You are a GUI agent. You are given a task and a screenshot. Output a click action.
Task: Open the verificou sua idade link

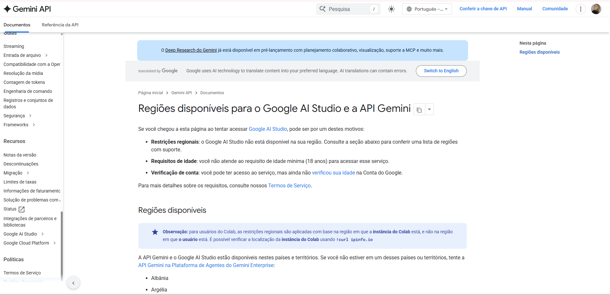tap(333, 173)
